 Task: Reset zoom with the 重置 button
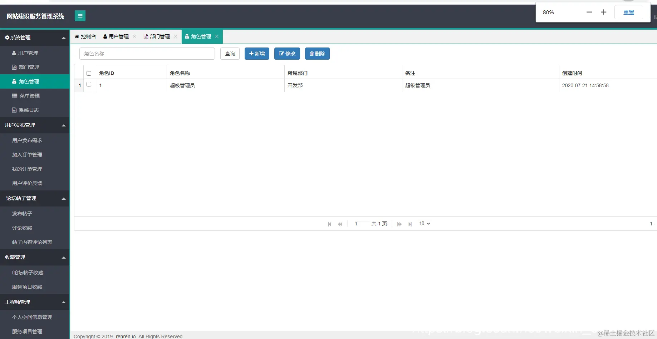tap(629, 12)
